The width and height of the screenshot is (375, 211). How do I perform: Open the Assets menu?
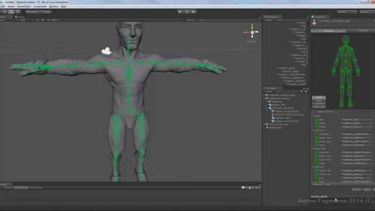11,6
